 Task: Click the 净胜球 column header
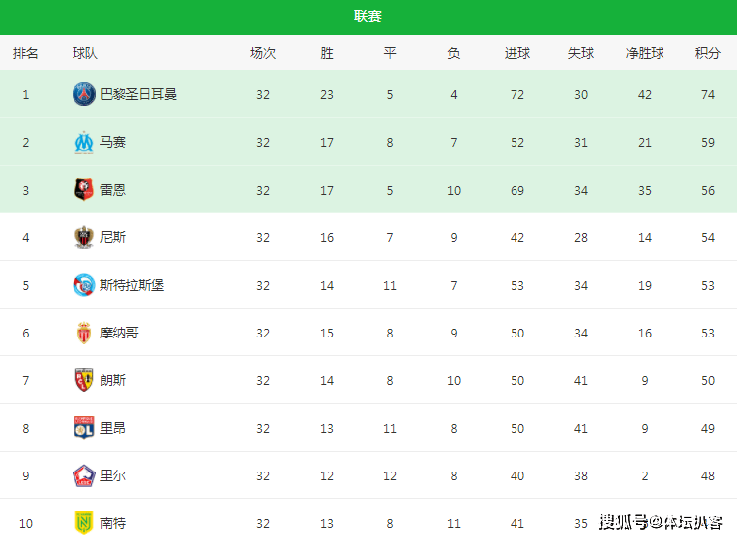click(645, 53)
